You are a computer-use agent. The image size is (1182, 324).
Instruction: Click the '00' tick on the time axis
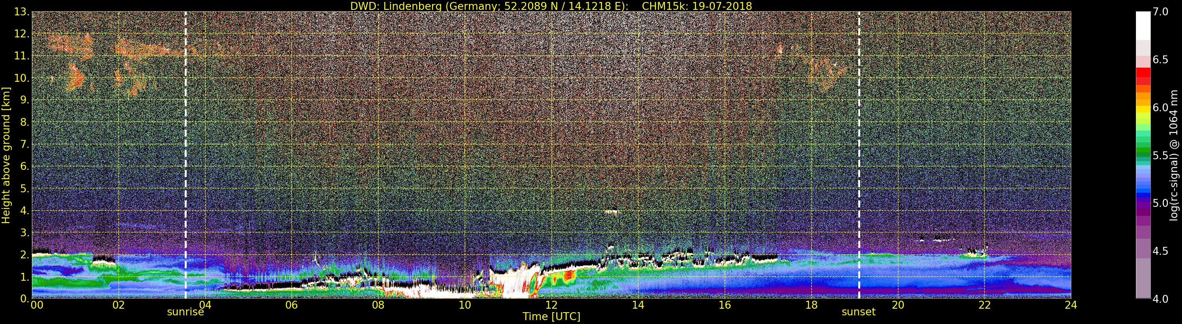tap(37, 305)
